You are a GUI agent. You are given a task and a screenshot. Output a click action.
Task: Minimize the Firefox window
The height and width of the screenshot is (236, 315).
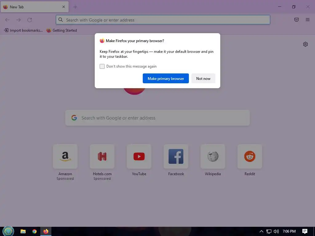[x=279, y=7]
